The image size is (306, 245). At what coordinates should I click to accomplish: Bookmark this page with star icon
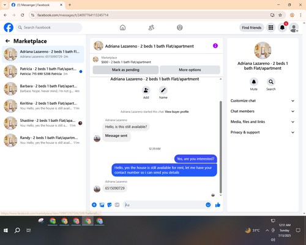pos(280,15)
